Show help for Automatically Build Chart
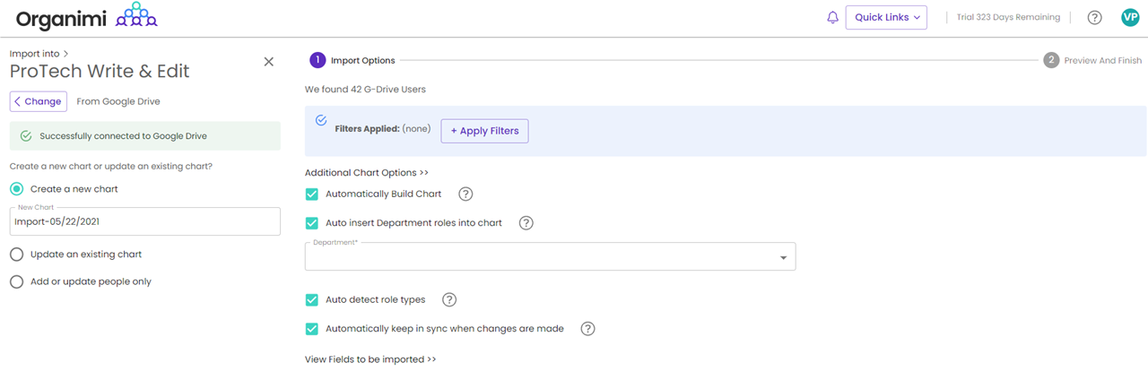 coord(465,194)
